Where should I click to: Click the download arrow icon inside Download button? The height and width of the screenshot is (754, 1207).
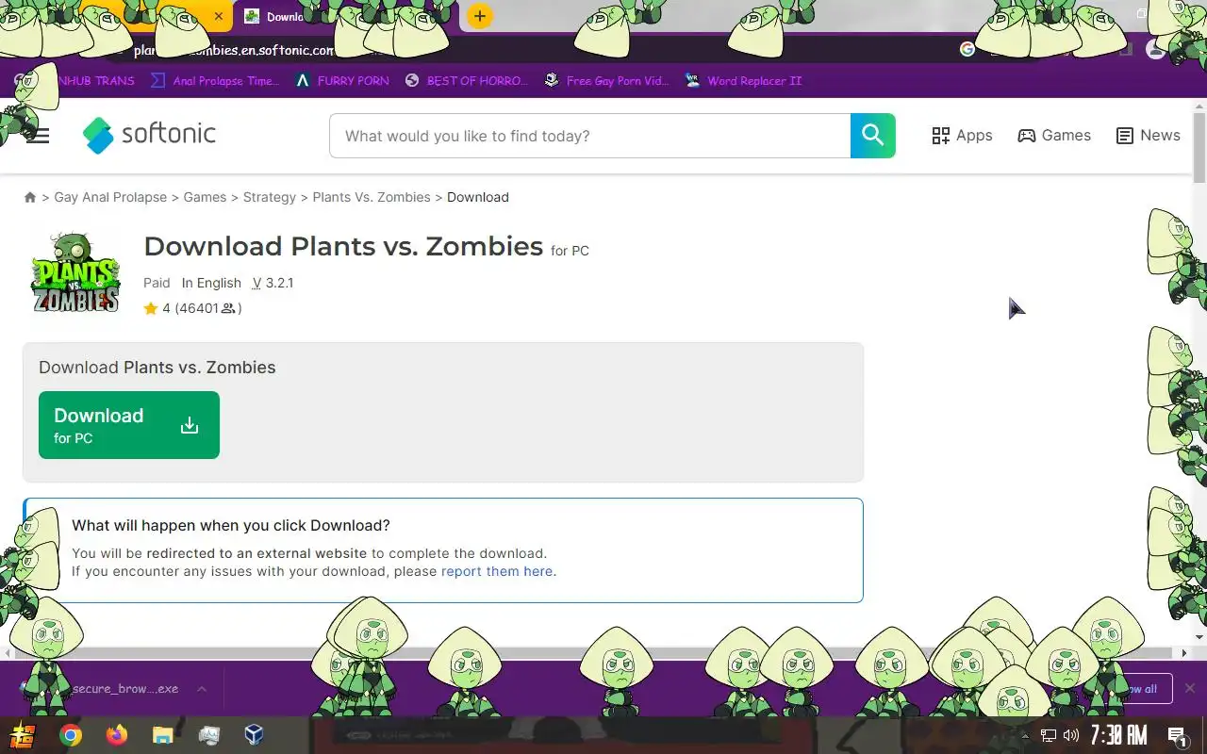tap(190, 425)
